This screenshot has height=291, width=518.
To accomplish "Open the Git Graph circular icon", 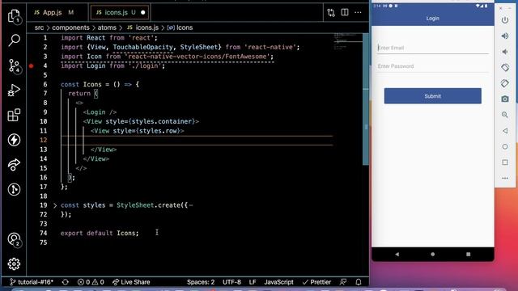I will (14, 189).
